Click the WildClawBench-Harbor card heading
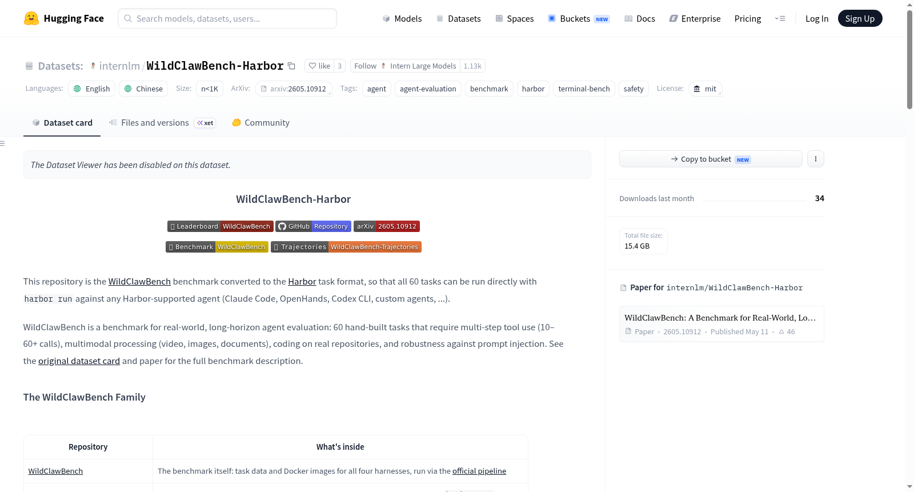The image size is (914, 492). pyautogui.click(x=294, y=199)
